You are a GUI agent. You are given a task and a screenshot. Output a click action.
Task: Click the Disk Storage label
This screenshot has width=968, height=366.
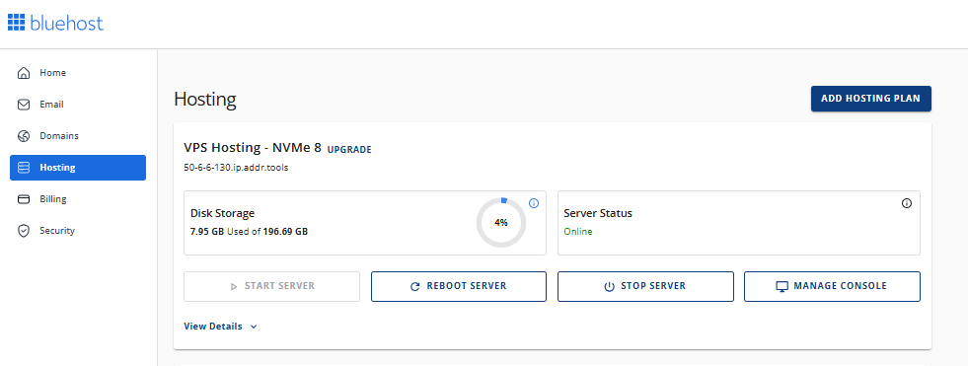point(222,213)
